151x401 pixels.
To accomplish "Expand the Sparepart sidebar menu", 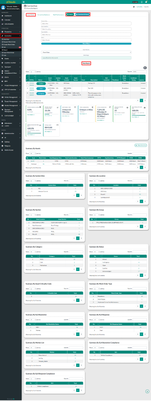I will 11,66.
